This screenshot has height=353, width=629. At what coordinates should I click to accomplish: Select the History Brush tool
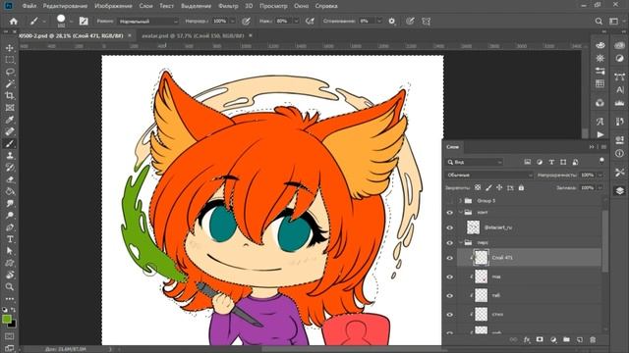click(10, 168)
